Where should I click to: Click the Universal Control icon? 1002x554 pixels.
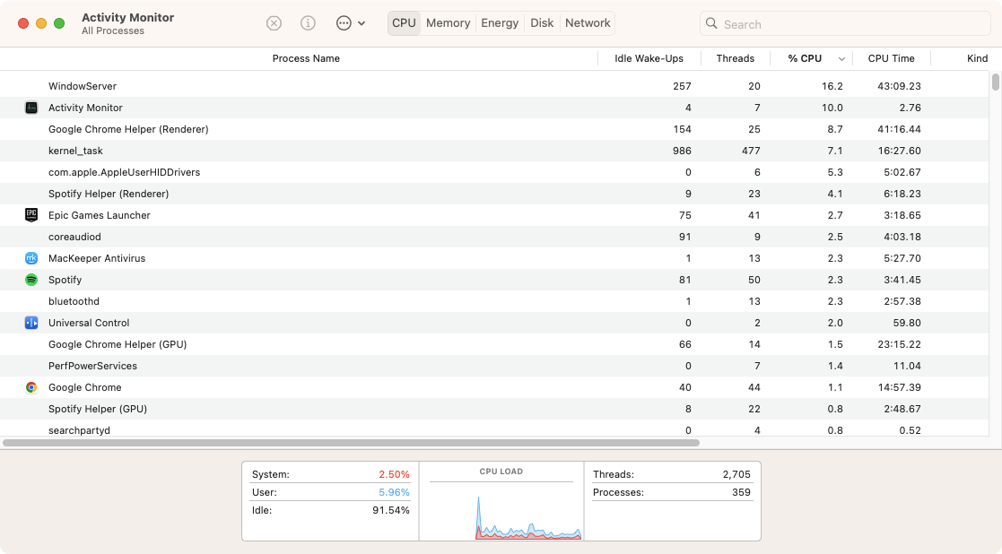(x=31, y=323)
